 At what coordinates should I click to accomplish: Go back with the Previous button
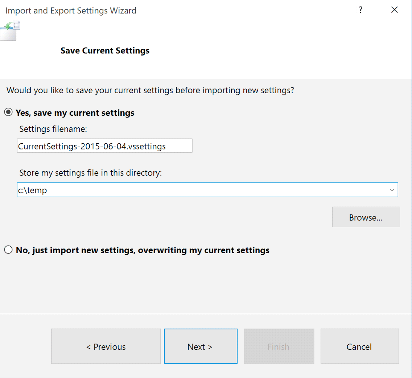[x=106, y=347]
